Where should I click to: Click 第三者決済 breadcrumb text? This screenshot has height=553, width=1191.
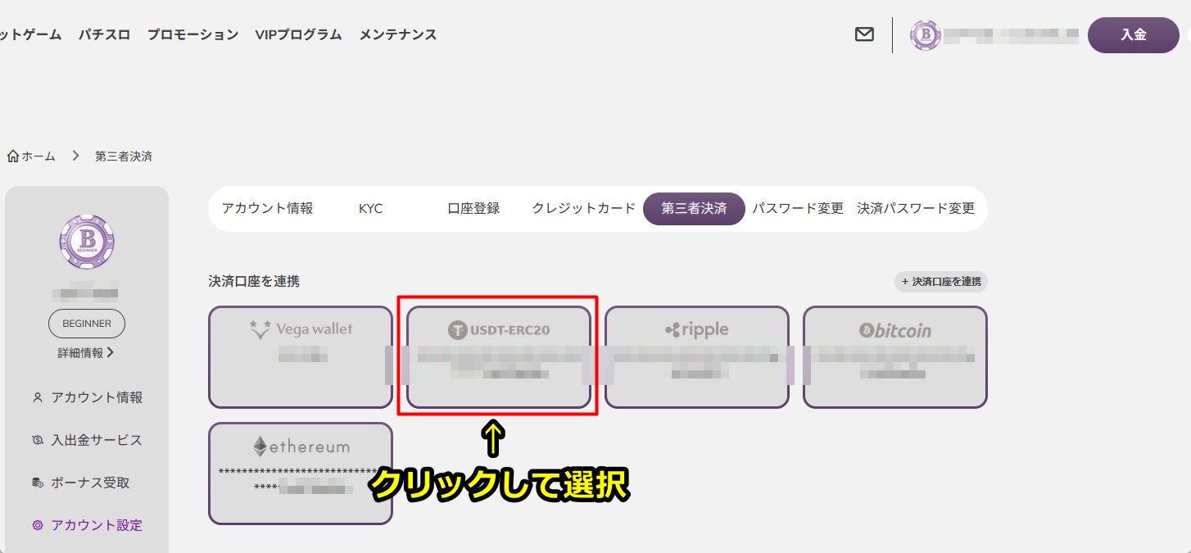(x=124, y=156)
